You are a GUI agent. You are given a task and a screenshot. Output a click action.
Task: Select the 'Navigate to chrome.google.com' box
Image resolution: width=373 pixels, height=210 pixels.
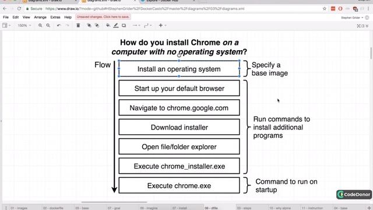pyautogui.click(x=179, y=108)
